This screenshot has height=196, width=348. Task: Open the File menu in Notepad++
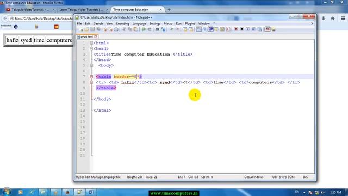click(x=79, y=23)
